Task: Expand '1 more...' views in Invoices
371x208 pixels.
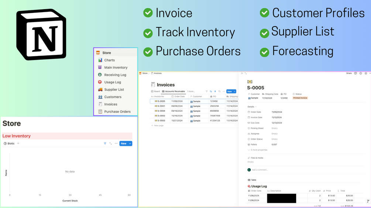Action: [x=191, y=91]
